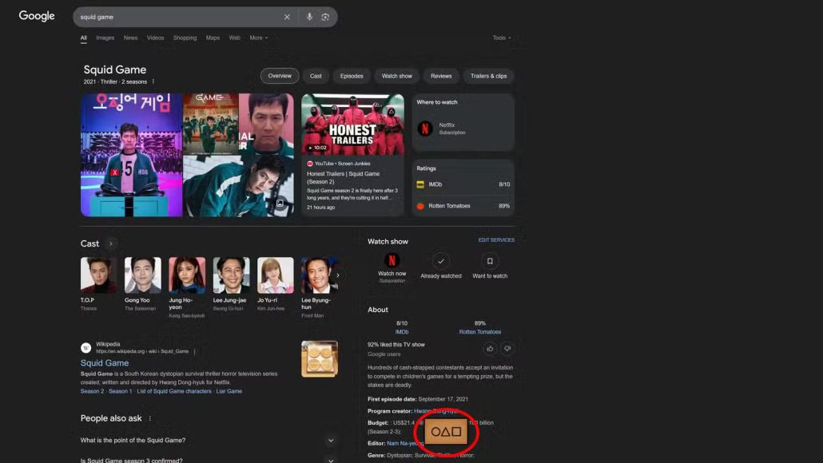Open Google Lens image search icon
Screen dimensions: 823x463
325,17
